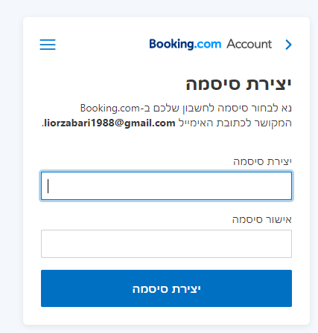Click the blinking text cursor in the first field

[x=48, y=186]
